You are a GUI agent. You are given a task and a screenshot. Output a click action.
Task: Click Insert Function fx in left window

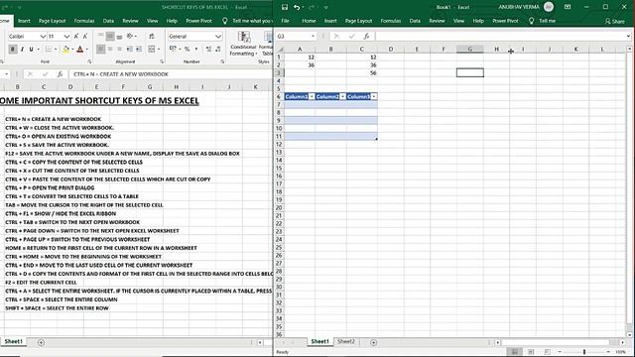point(60,74)
